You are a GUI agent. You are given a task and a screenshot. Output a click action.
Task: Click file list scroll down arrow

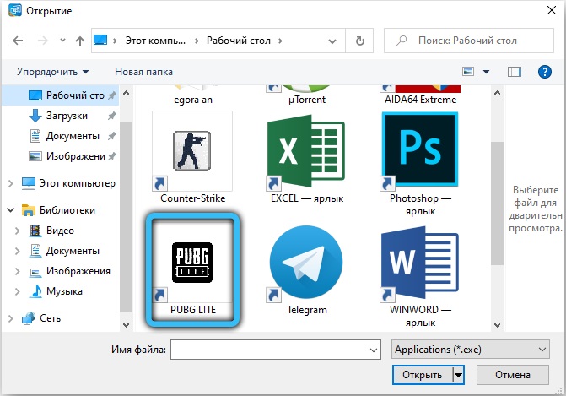pyautogui.click(x=497, y=324)
